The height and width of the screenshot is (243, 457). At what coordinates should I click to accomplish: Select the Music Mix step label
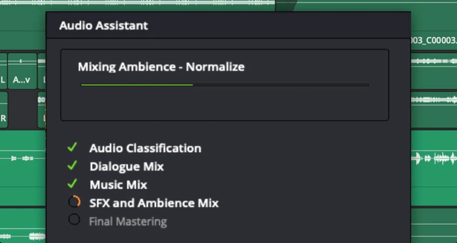click(118, 185)
